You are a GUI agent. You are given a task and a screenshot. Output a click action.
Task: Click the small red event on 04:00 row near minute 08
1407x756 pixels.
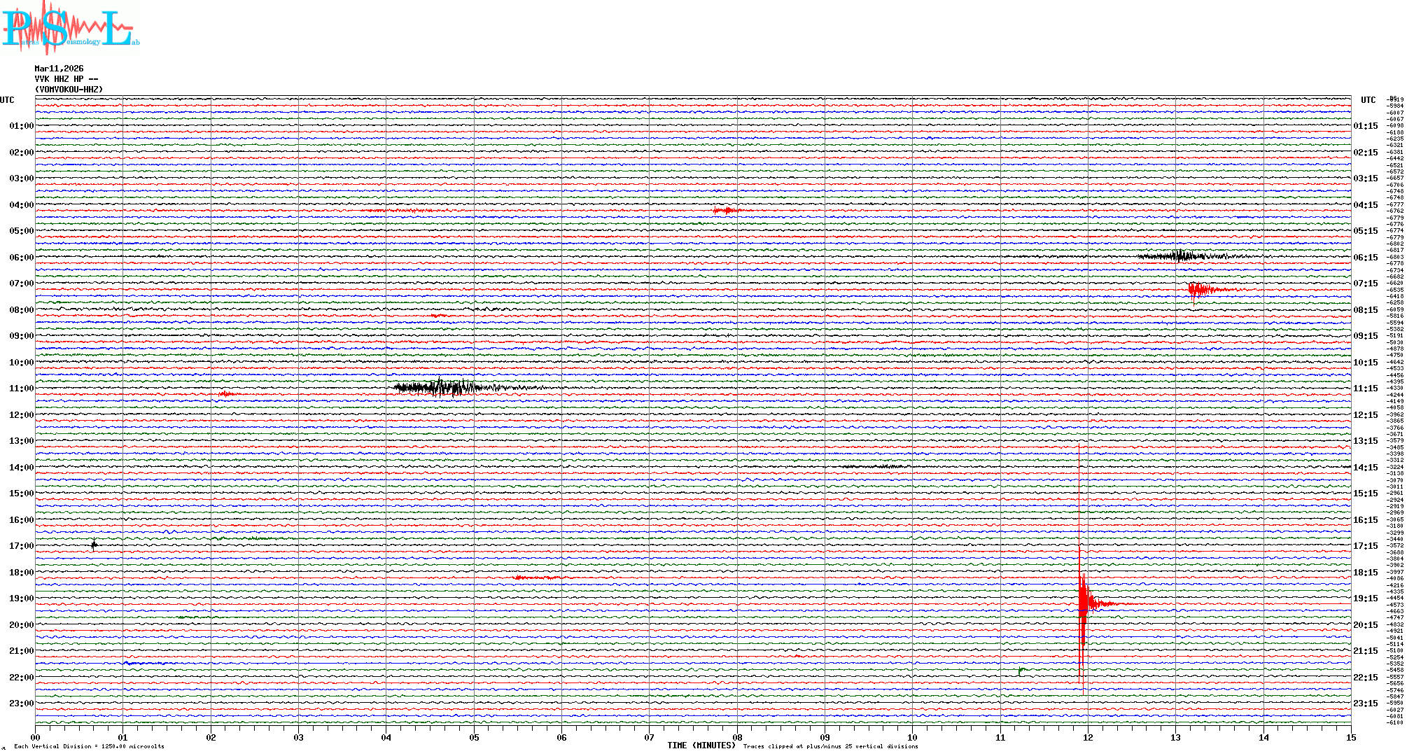(x=726, y=210)
